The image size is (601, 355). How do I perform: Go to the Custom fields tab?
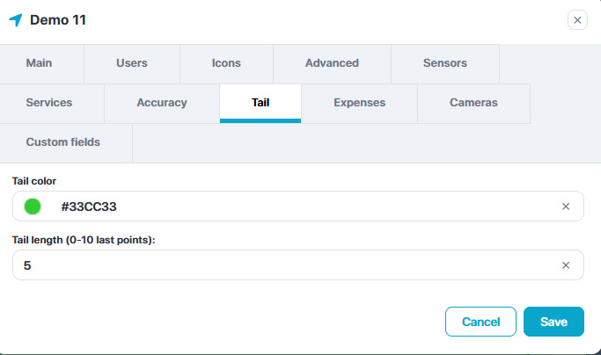pyautogui.click(x=63, y=142)
